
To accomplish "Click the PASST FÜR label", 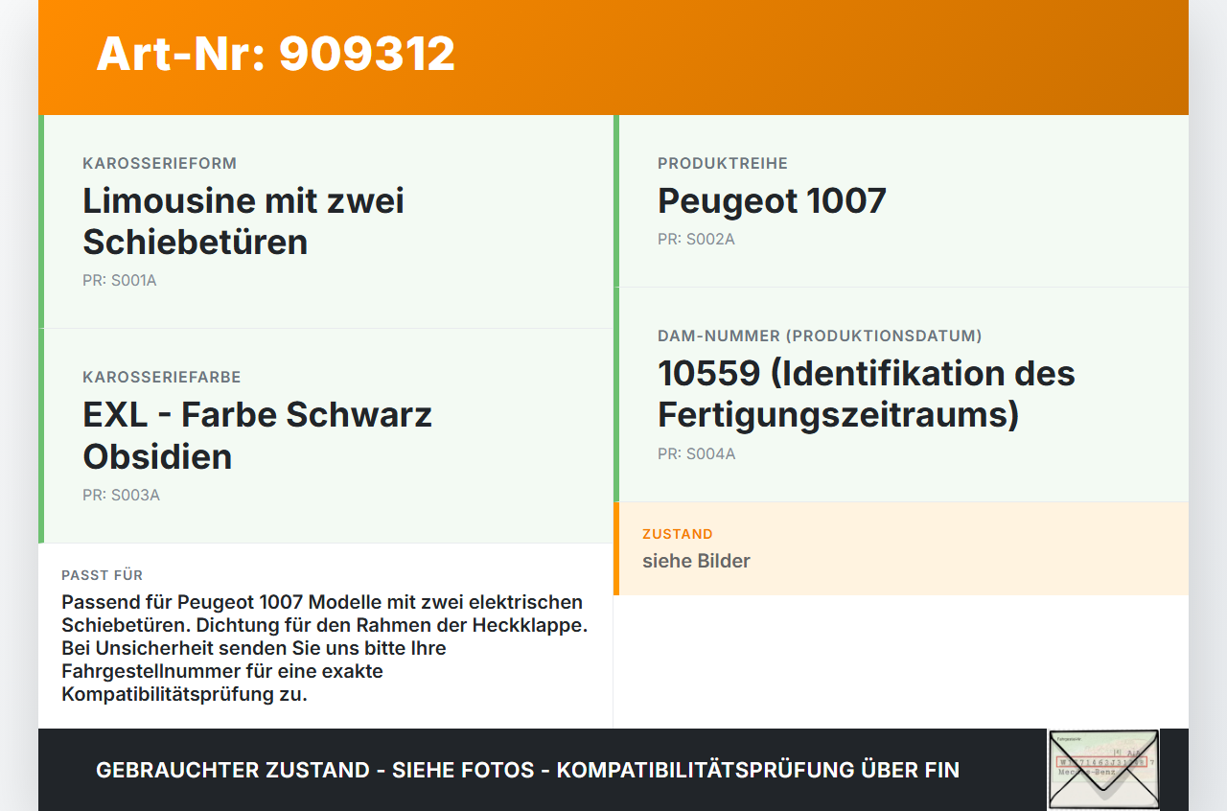I will tap(103, 575).
